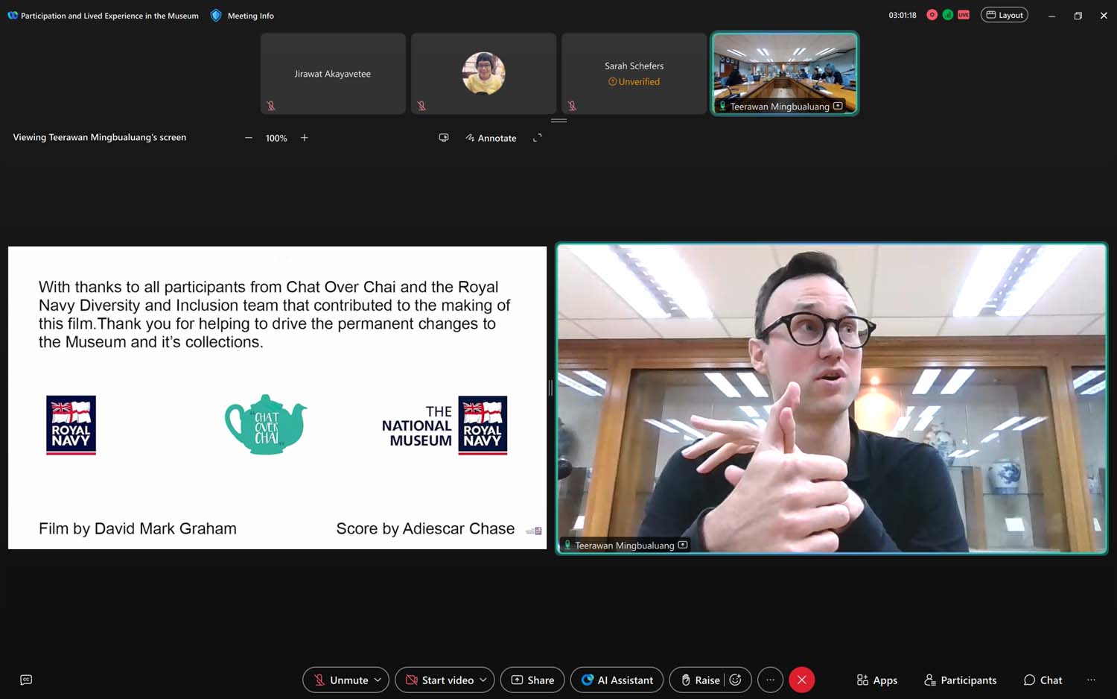
Task: Open the AI Assistant
Action: coord(617,680)
